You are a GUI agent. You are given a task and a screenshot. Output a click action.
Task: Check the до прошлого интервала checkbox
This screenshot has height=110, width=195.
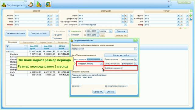click(127, 86)
